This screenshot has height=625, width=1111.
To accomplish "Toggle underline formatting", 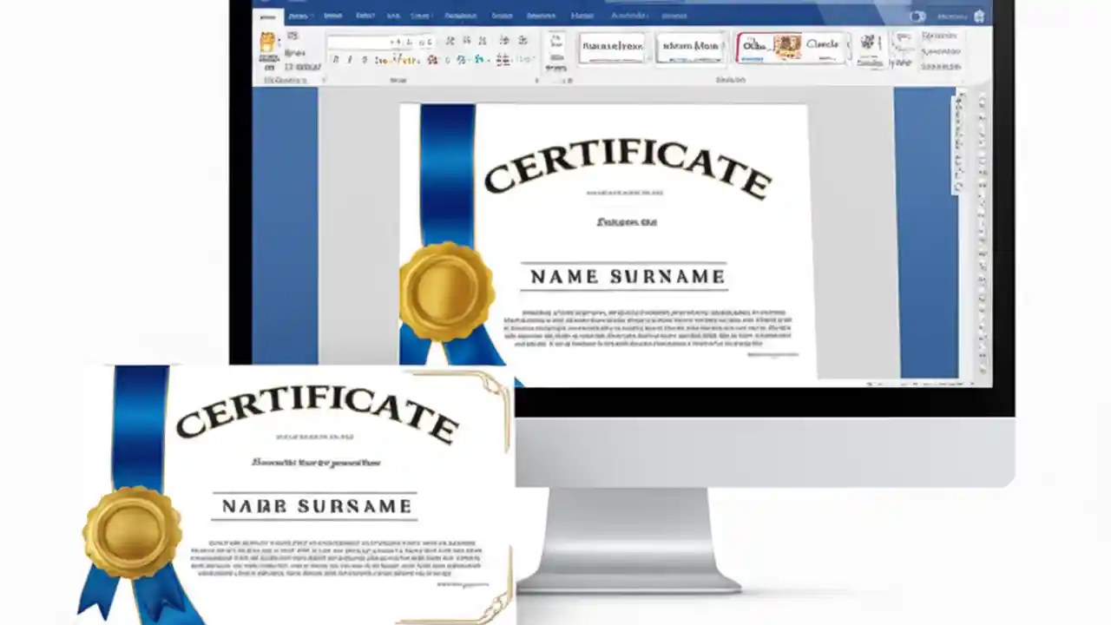I will [x=365, y=58].
